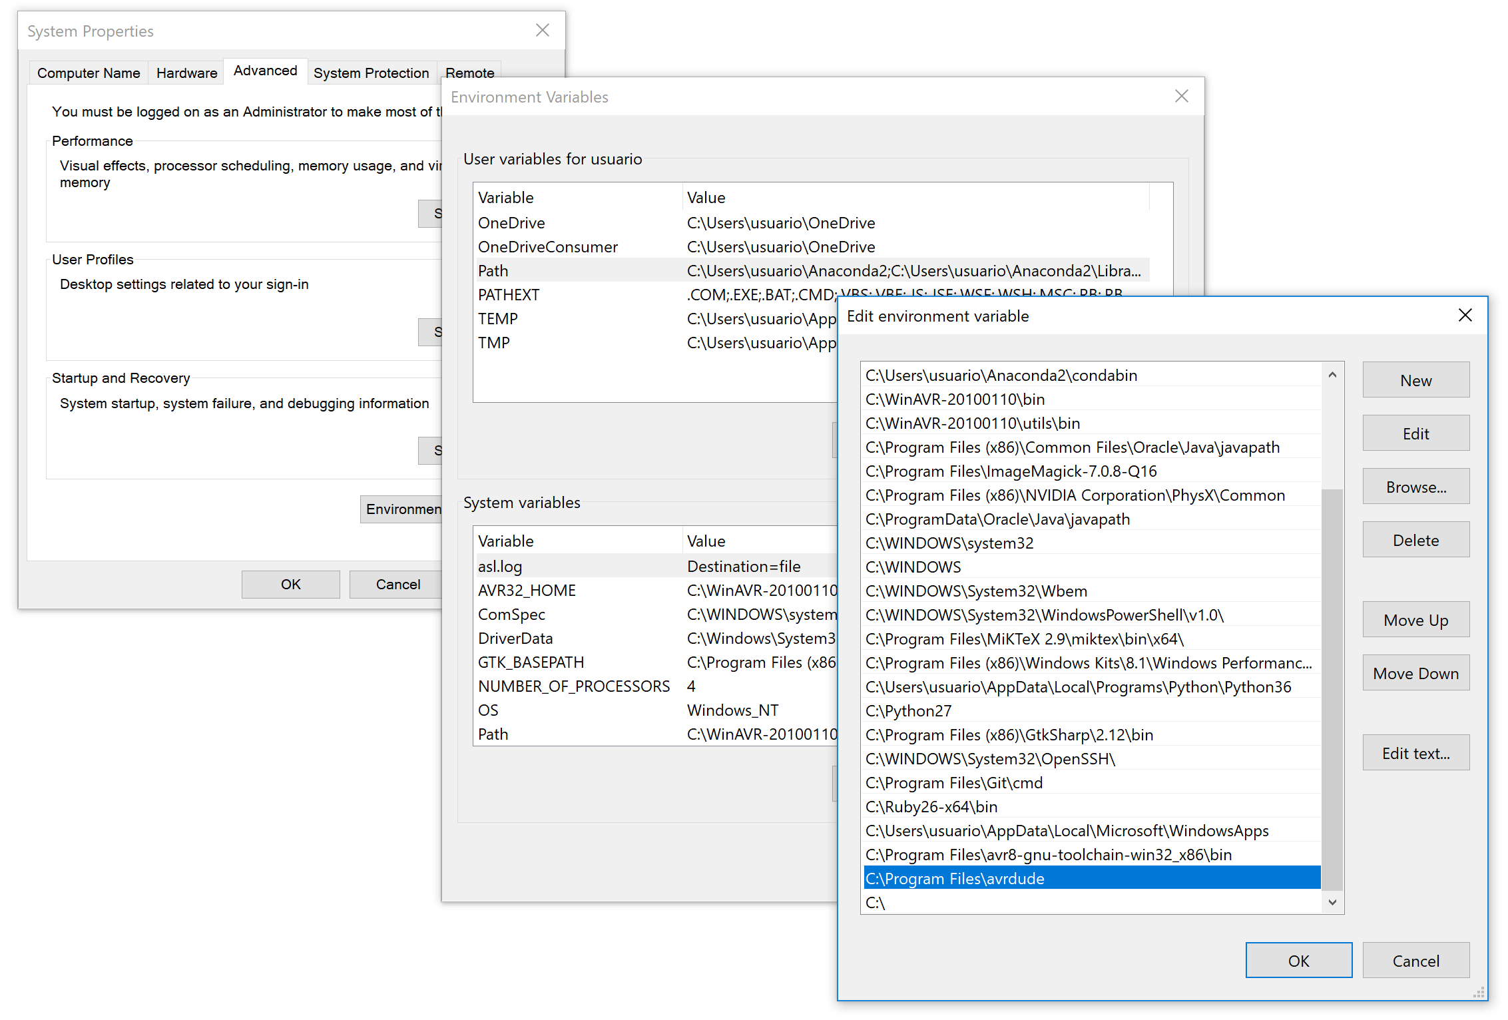Click the path list scroll down arrow
The image size is (1508, 1020).
1332,902
